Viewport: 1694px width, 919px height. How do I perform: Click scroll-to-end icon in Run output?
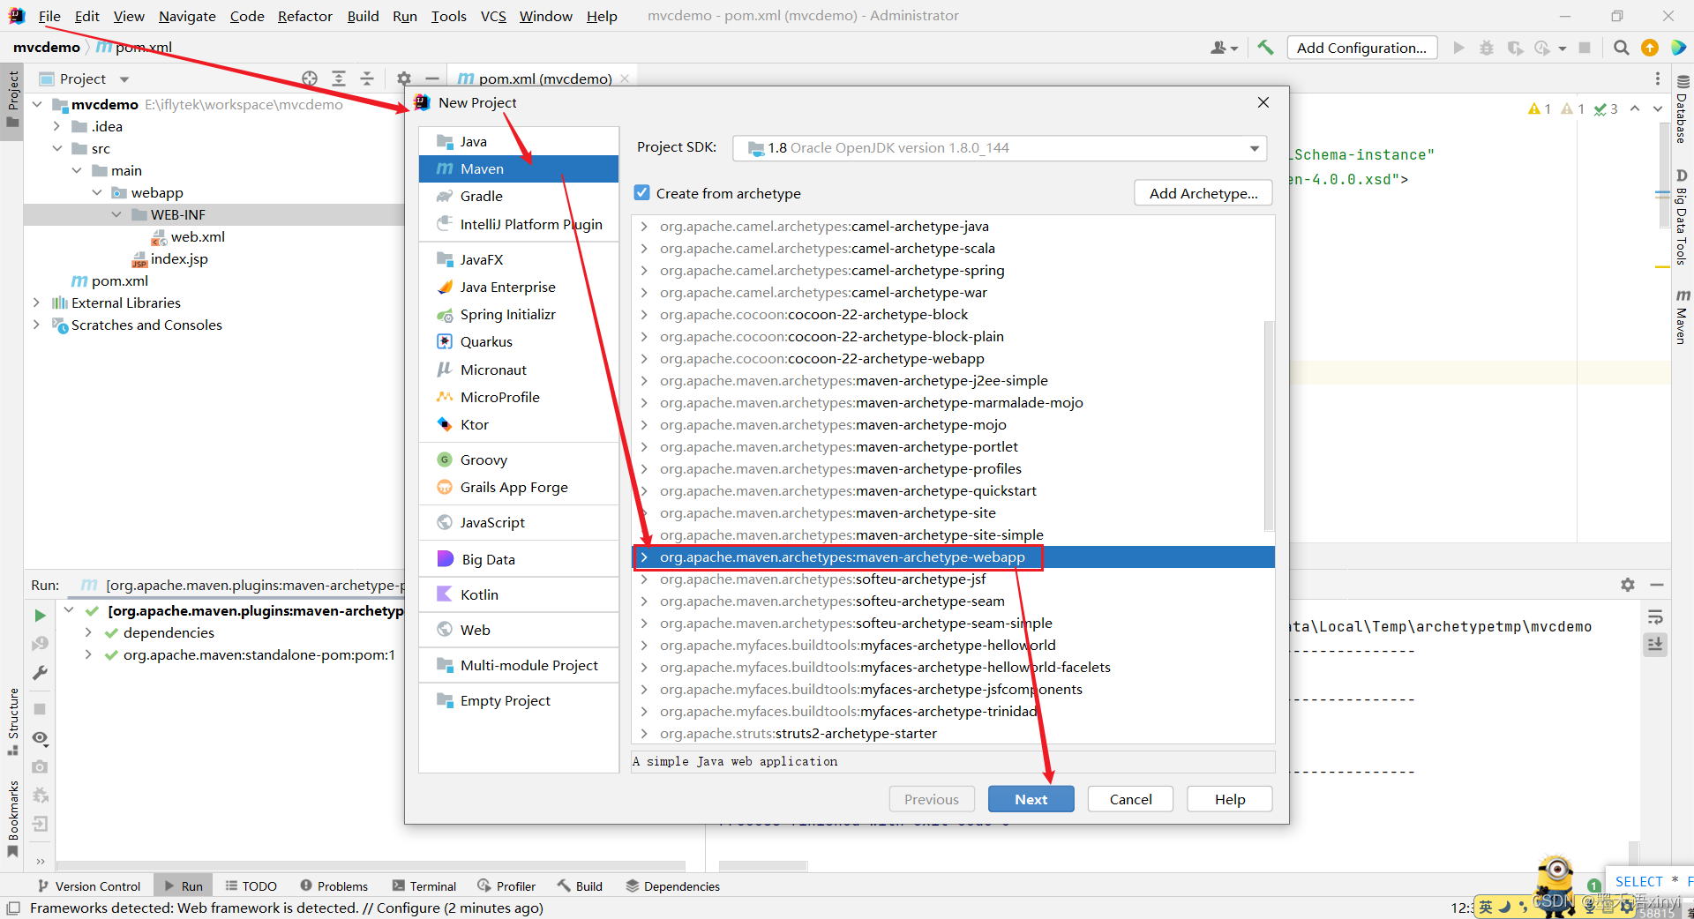(x=1655, y=645)
